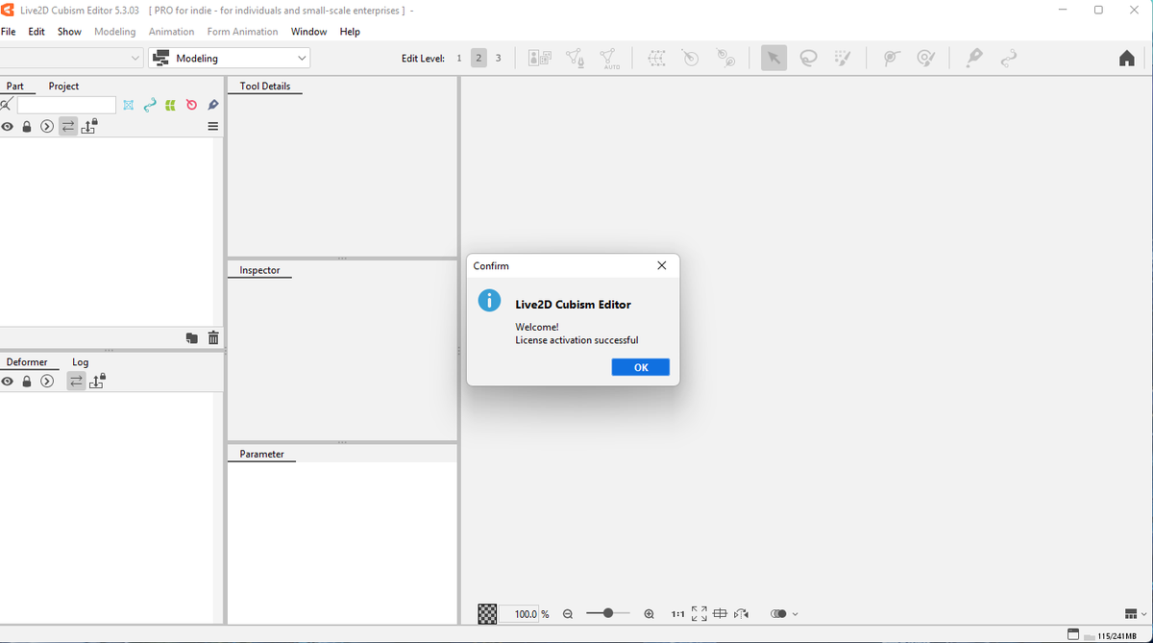Toggle the ArtMesh filter icon in Part panel
The width and height of the screenshot is (1153, 643).
click(x=129, y=105)
